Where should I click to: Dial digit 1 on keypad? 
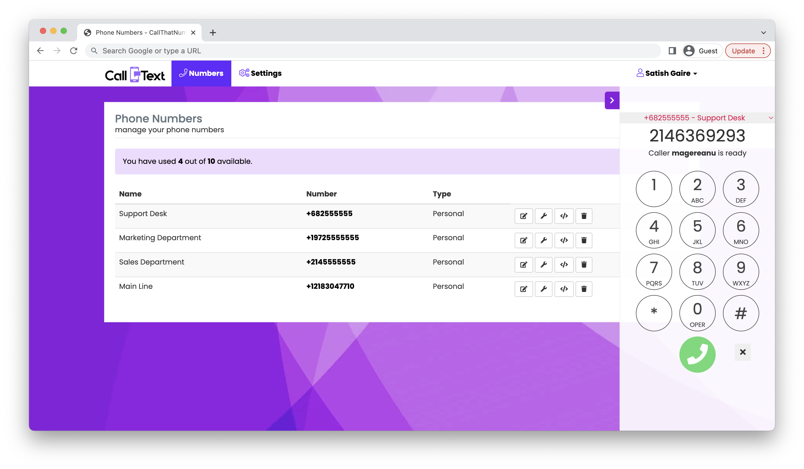(654, 189)
